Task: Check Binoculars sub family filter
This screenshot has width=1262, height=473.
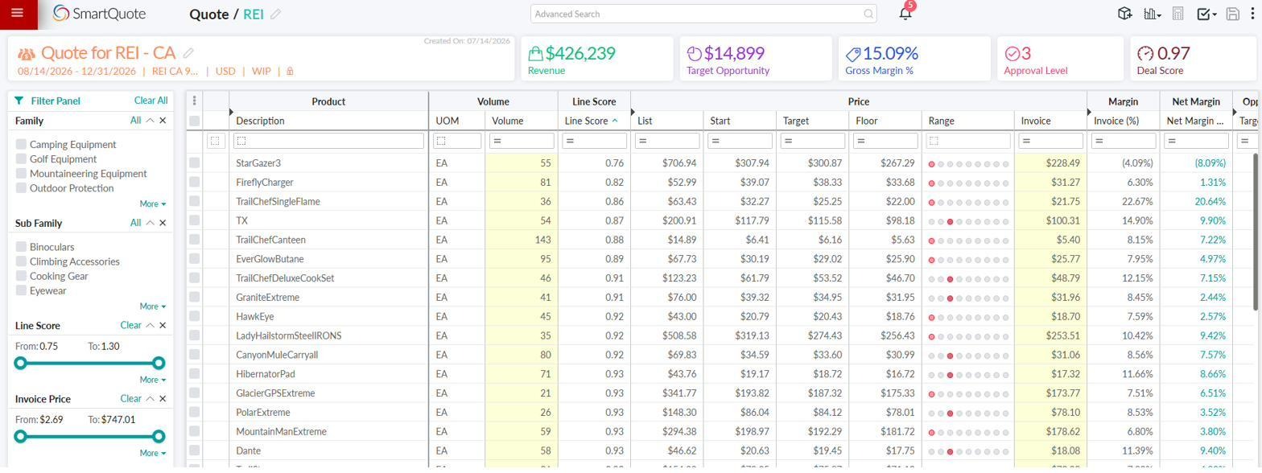Action: click(21, 246)
